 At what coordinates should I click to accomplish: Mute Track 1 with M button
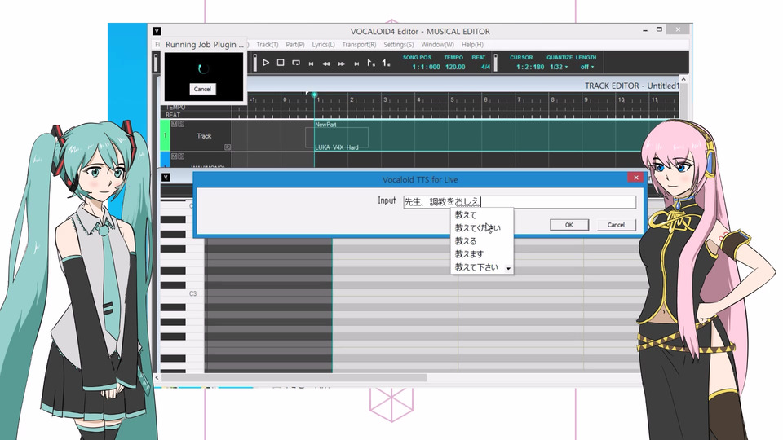(175, 124)
